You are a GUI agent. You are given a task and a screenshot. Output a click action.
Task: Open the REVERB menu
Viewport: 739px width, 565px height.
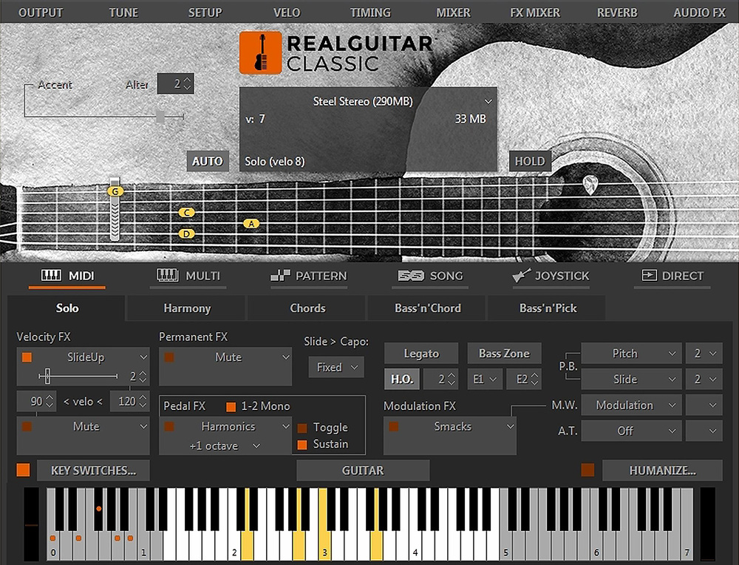click(617, 13)
